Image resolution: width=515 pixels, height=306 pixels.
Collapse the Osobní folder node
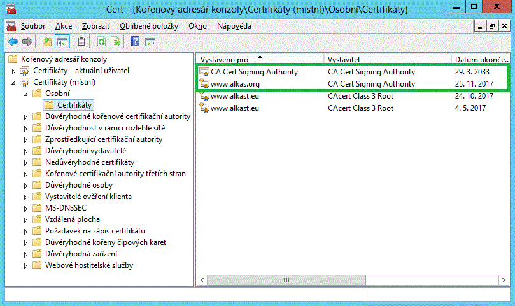click(x=25, y=94)
